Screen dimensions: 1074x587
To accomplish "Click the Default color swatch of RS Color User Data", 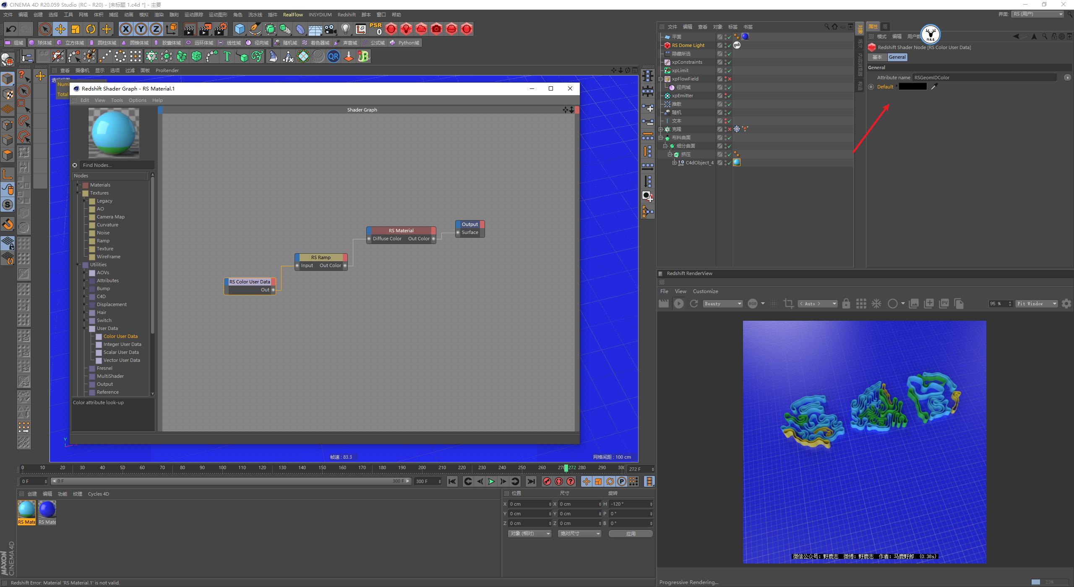I will pos(913,86).
